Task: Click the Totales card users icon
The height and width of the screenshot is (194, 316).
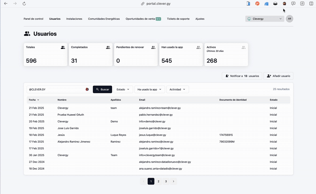Action: click(x=63, y=47)
